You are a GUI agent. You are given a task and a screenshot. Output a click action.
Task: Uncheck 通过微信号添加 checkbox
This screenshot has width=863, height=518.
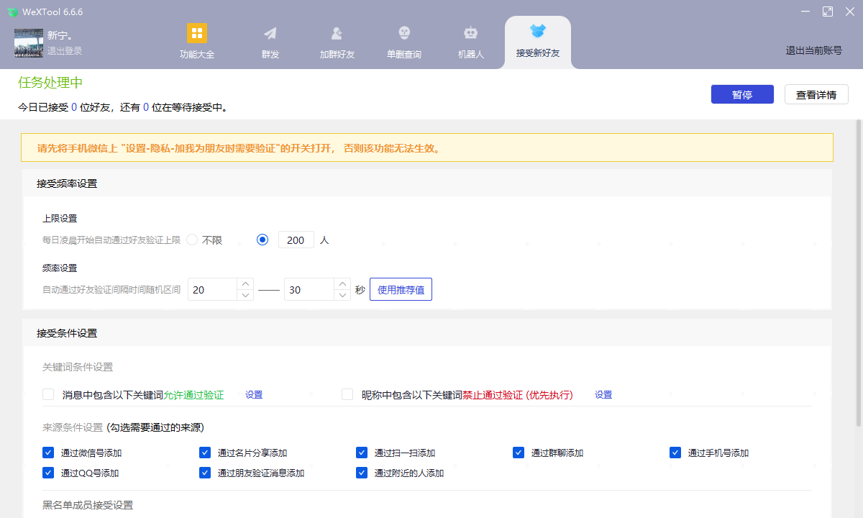pyautogui.click(x=48, y=453)
